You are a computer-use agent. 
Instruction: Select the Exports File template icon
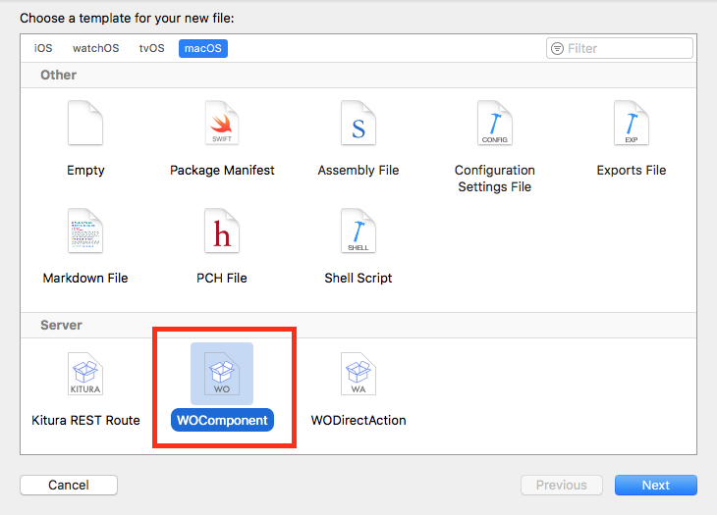[x=632, y=123]
